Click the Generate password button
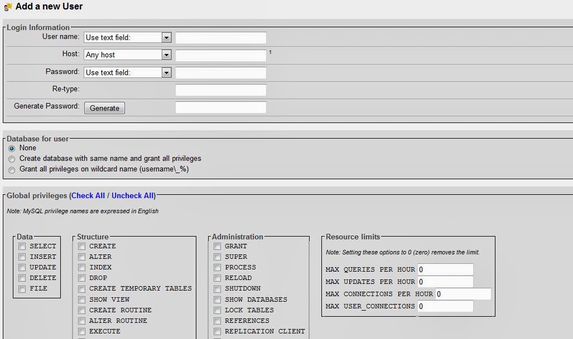 pos(104,108)
